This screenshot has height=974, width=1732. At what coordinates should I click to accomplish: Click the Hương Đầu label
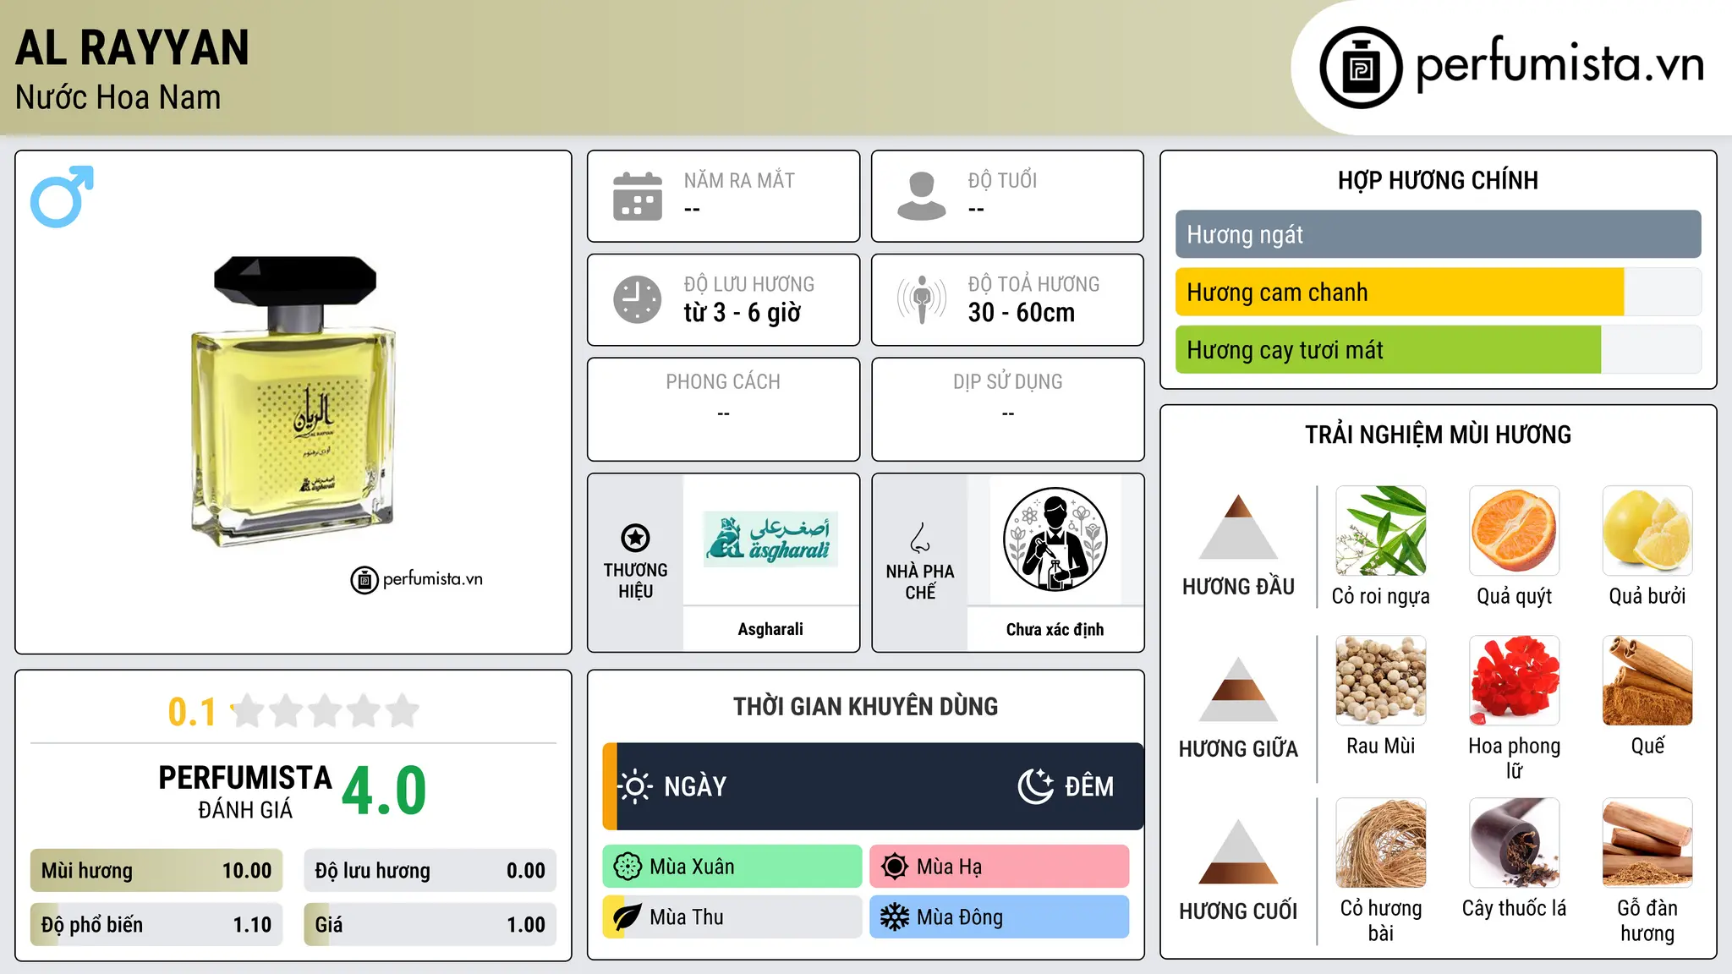[1238, 587]
